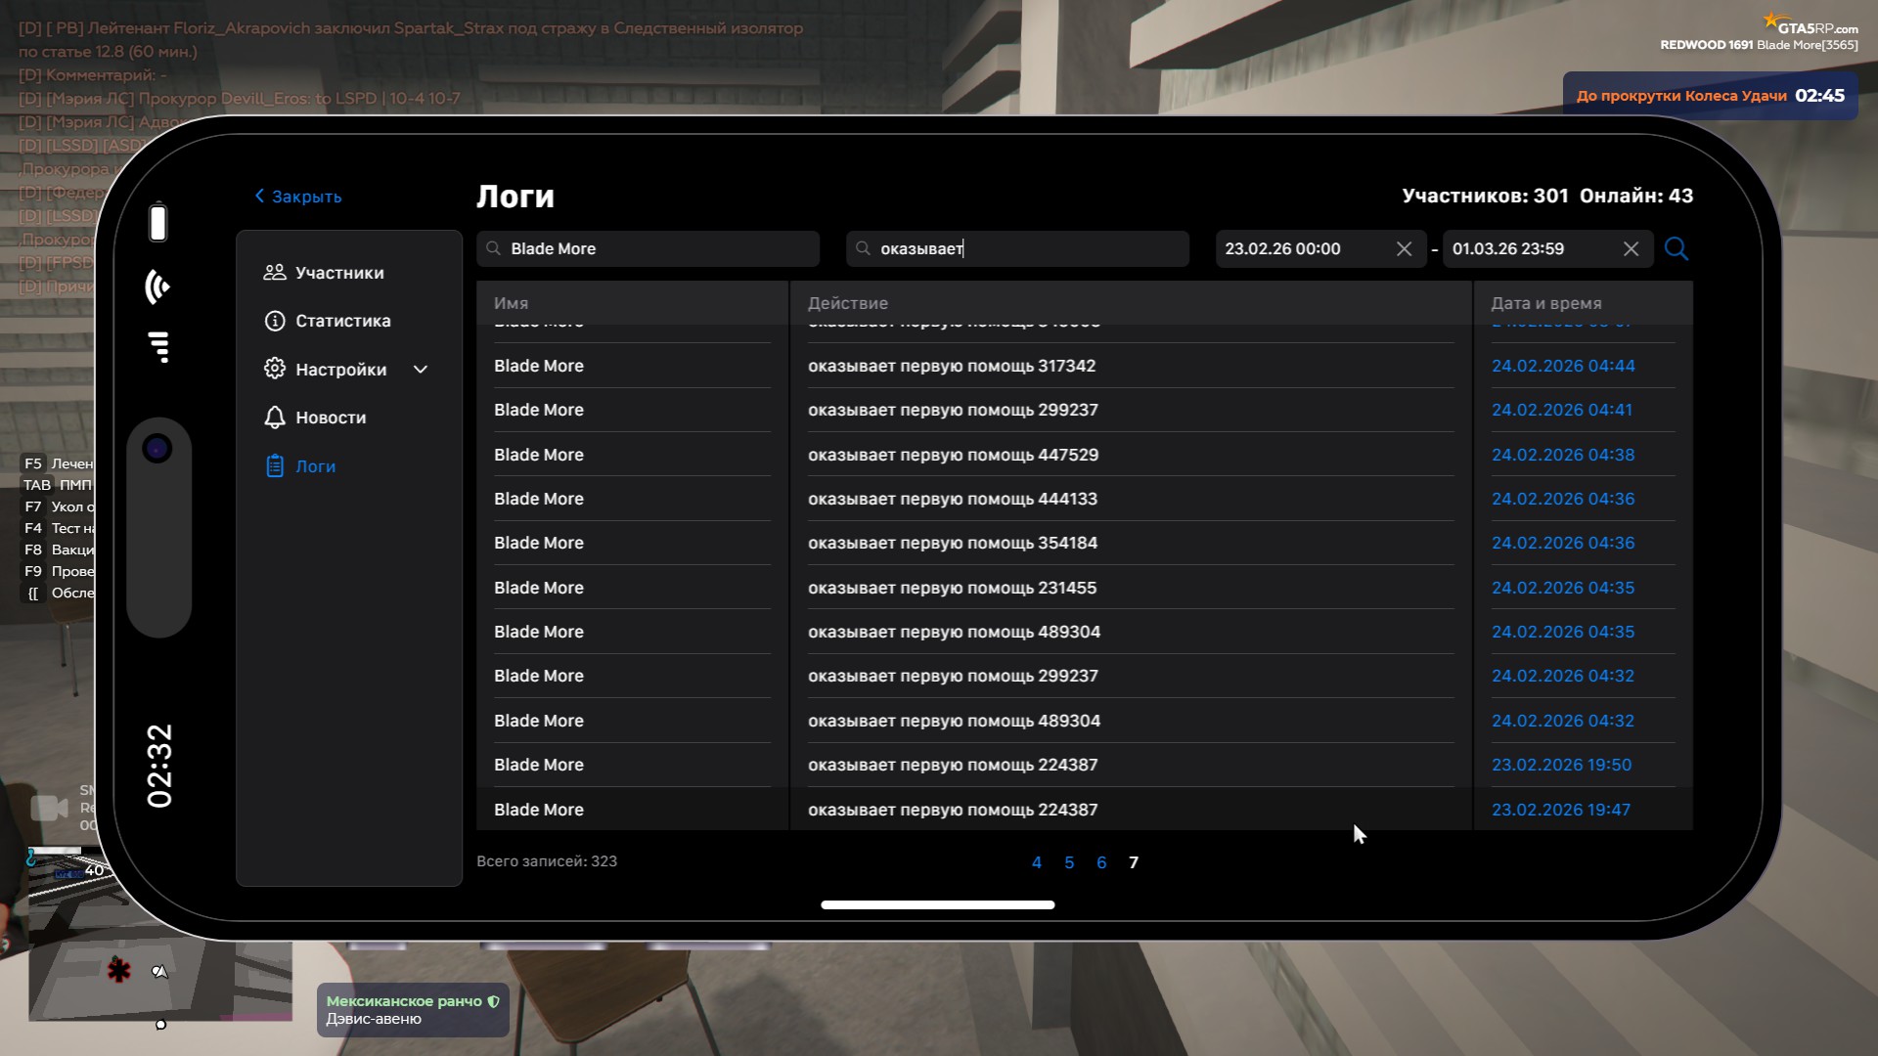Click the 01.03.26 23:59 end date input
The image size is (1878, 1056).
pos(1526,249)
